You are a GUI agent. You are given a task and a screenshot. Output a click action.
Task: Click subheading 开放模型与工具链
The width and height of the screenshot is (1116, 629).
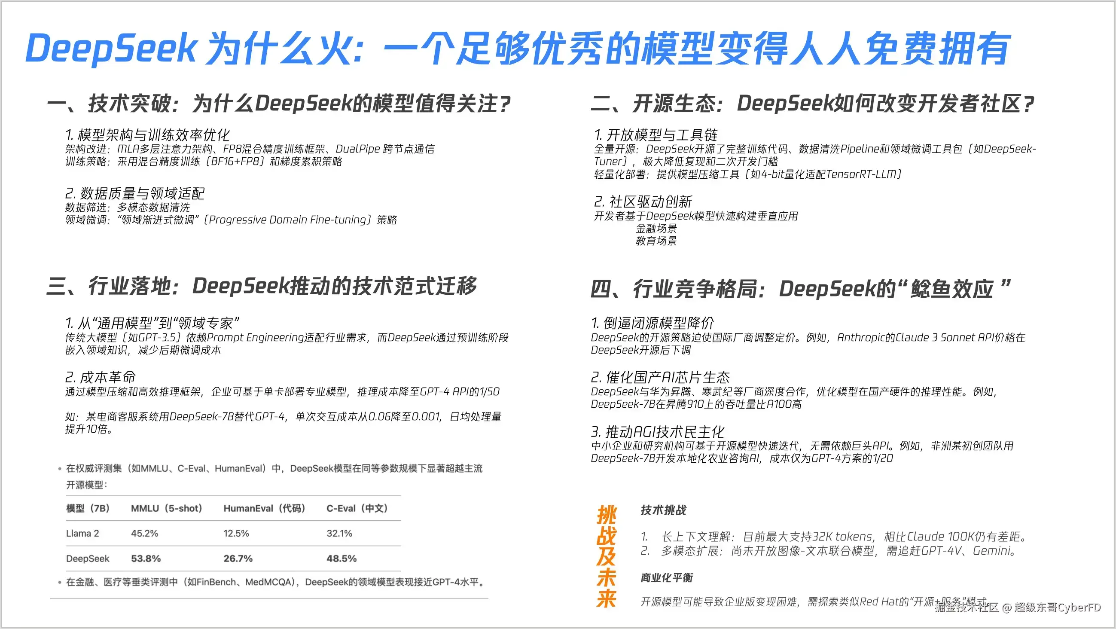(x=656, y=135)
